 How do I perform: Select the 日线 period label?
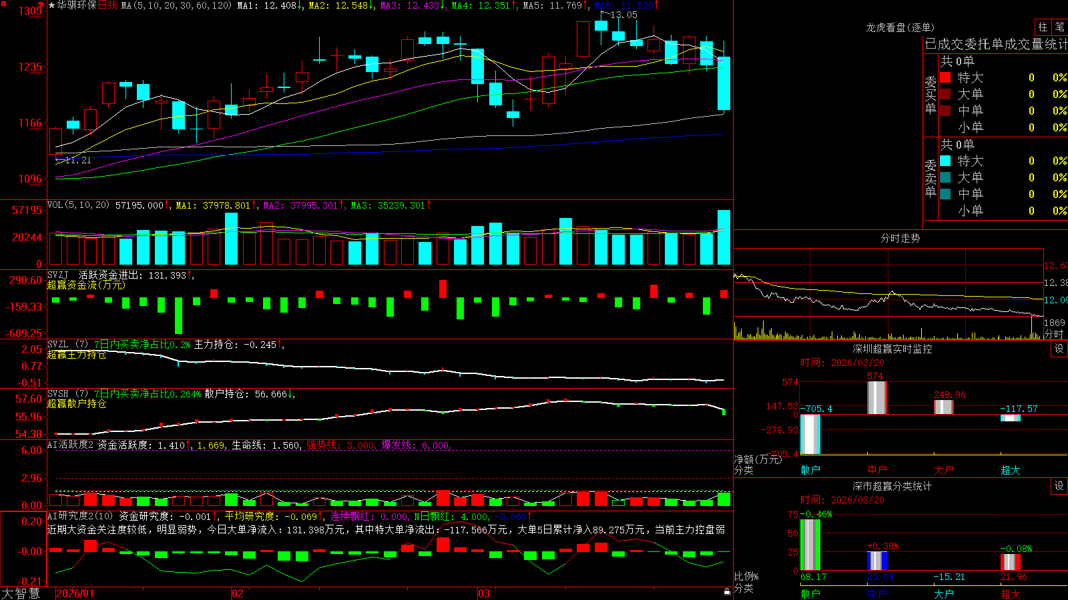tap(107, 5)
